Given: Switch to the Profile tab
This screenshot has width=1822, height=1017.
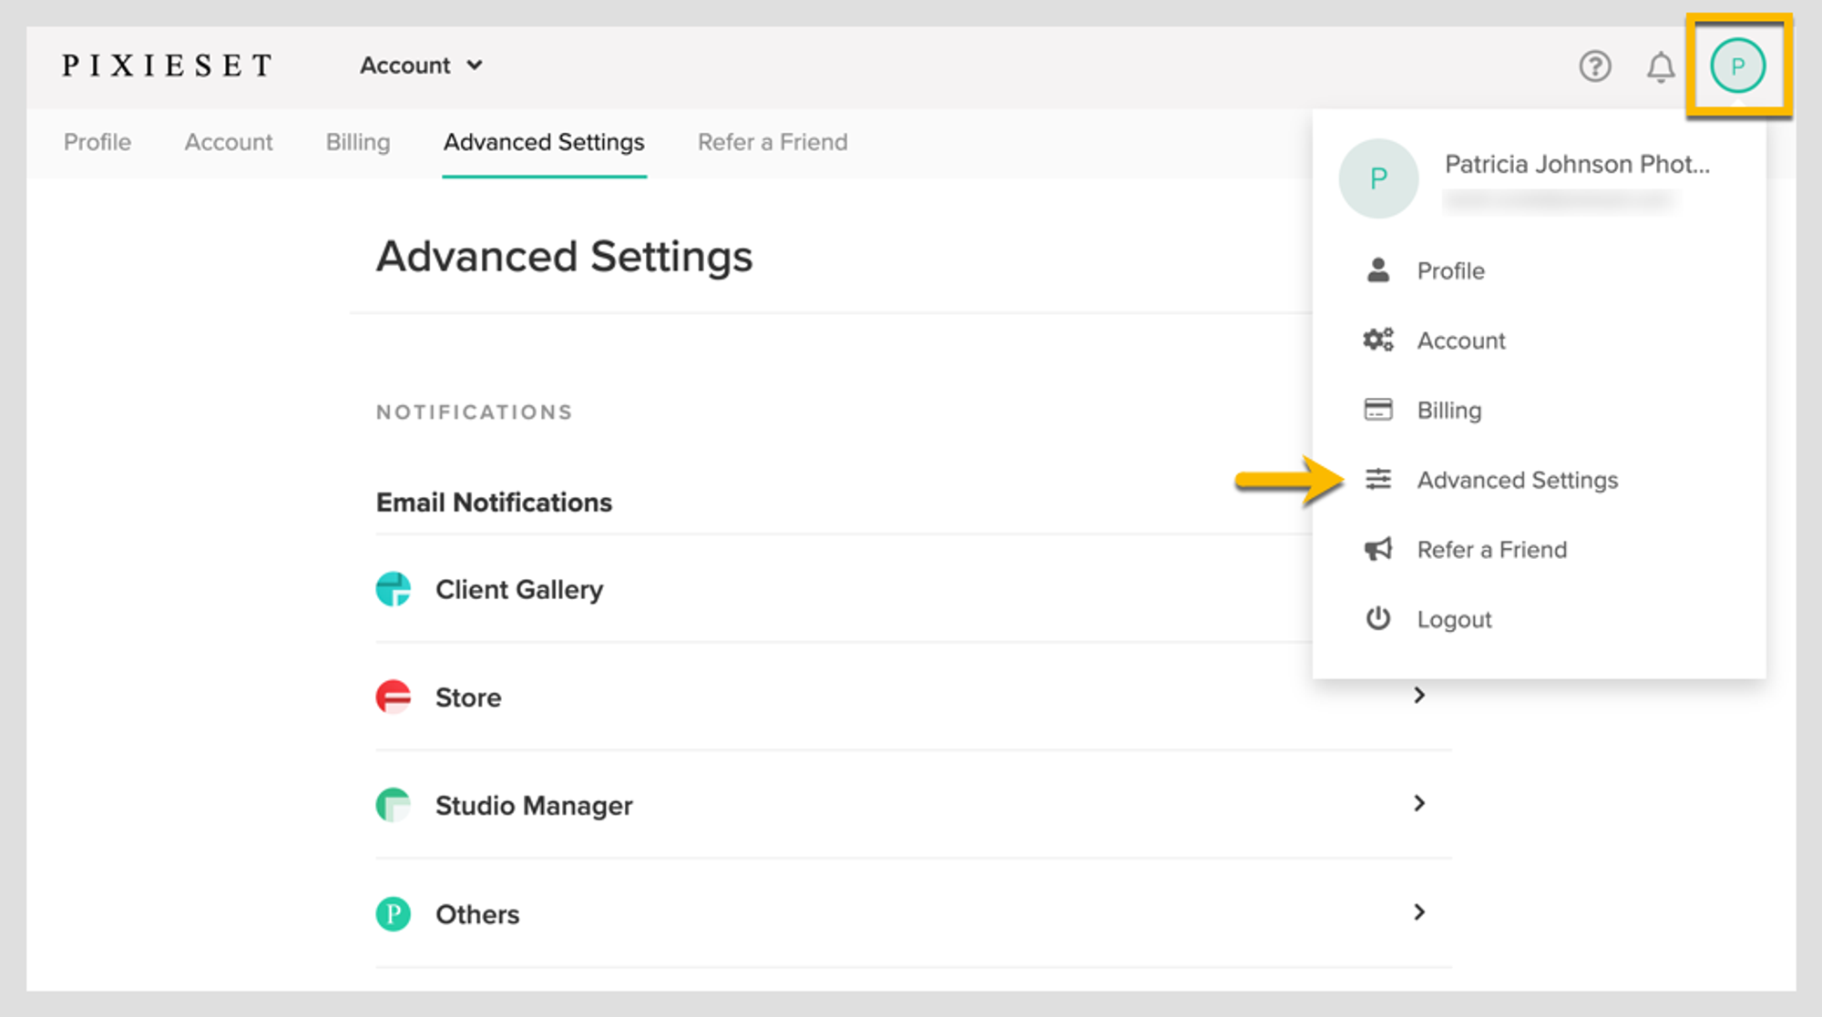Looking at the screenshot, I should [97, 142].
